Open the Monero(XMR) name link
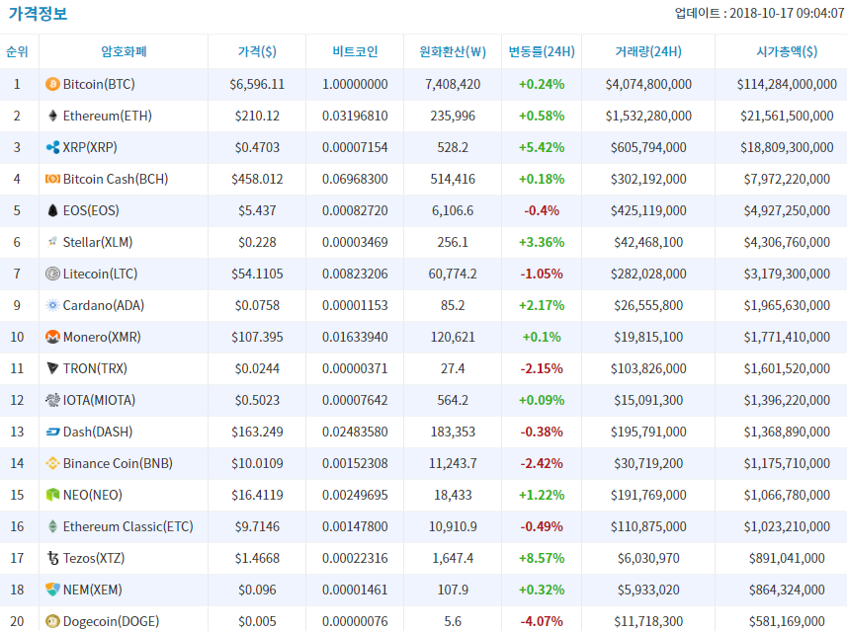 [x=102, y=337]
